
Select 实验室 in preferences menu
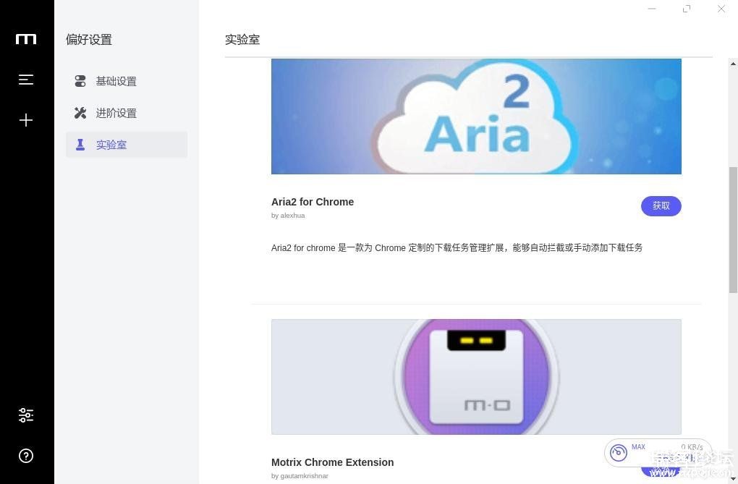(x=127, y=145)
